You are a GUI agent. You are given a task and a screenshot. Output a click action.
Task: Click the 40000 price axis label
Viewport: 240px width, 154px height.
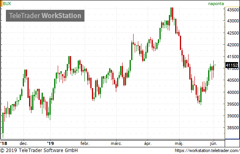pyautogui.click(x=233, y=92)
